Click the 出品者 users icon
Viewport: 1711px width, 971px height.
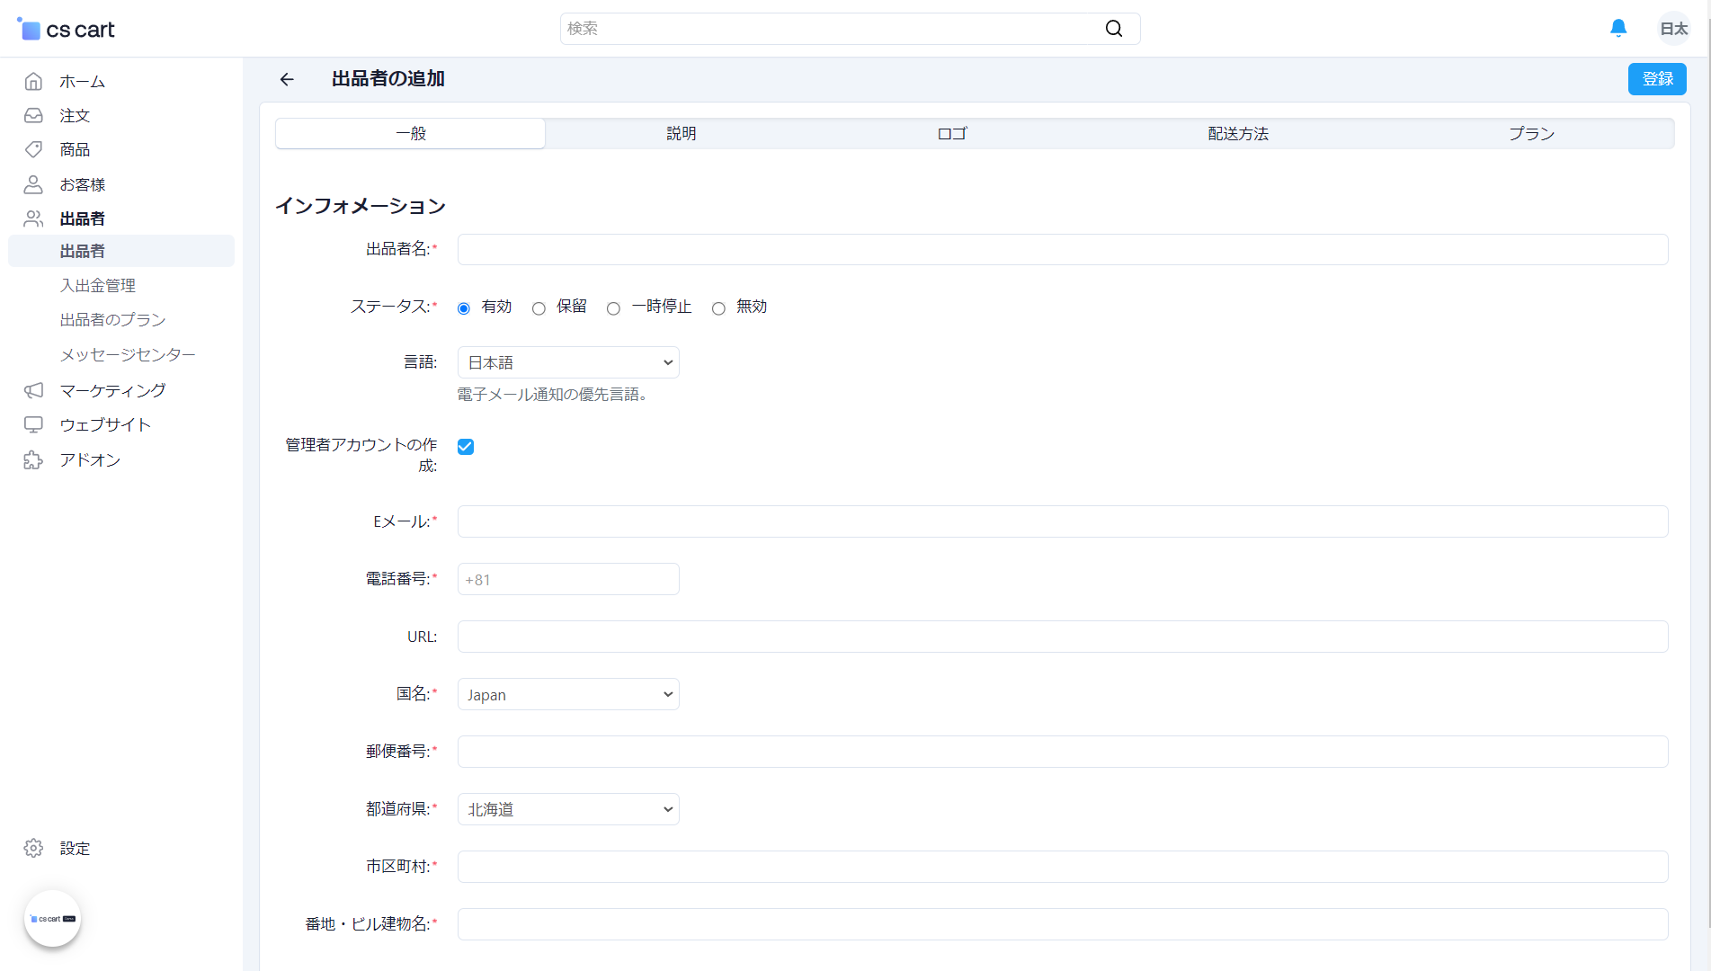coord(33,218)
